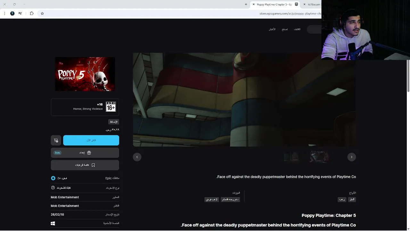410x231 pixels.
Task: Open the controller support feature tag
Action: point(230,200)
